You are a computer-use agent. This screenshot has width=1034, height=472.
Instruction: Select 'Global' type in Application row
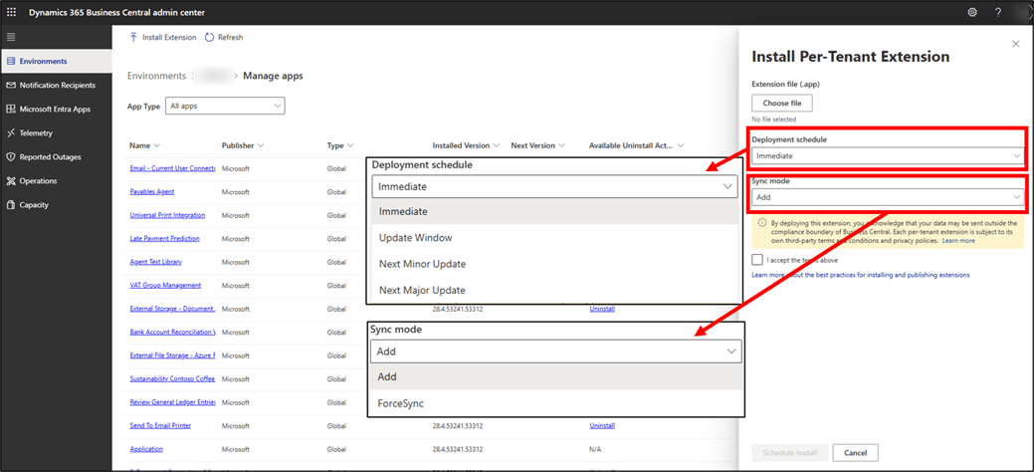point(336,449)
